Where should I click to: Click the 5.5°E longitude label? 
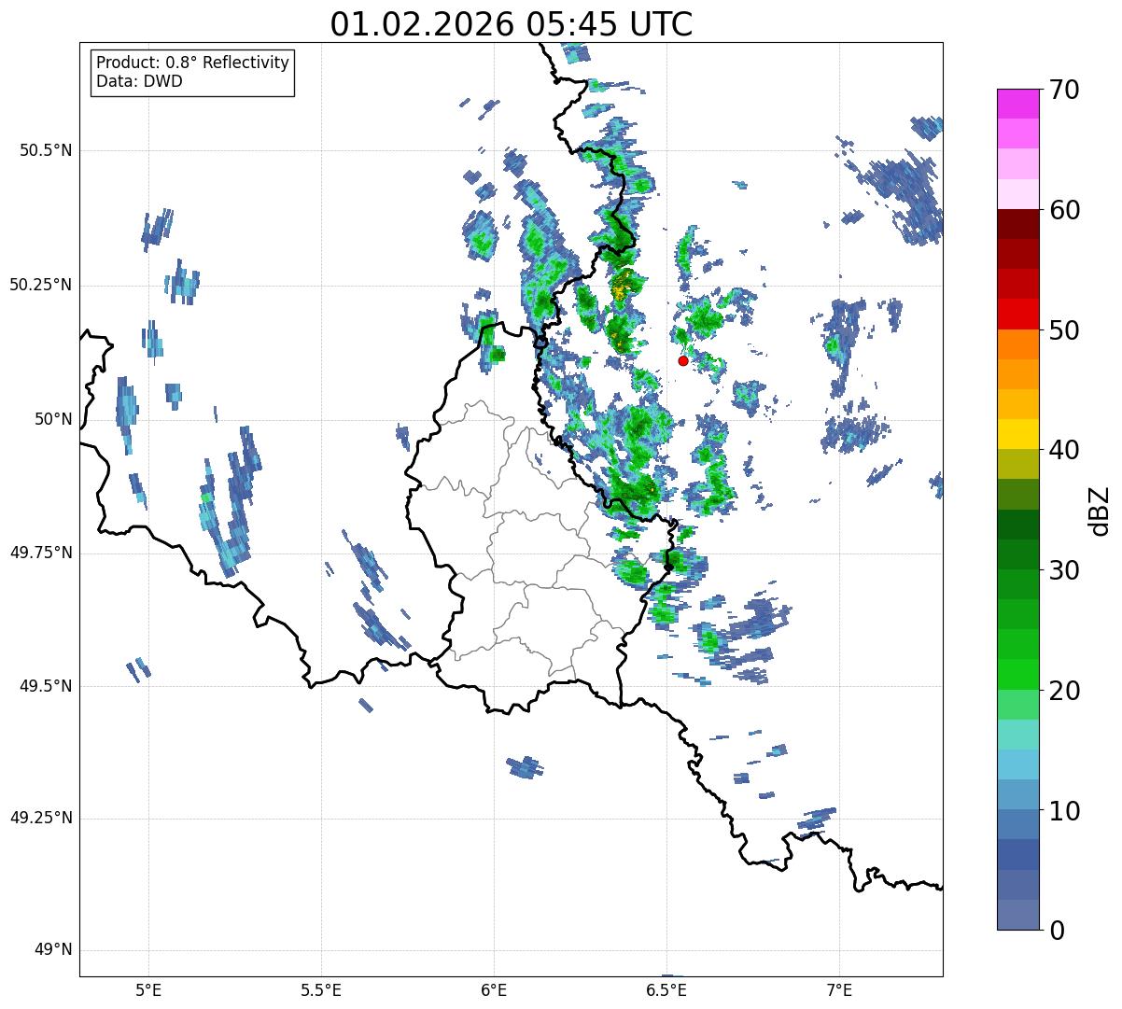(x=321, y=991)
